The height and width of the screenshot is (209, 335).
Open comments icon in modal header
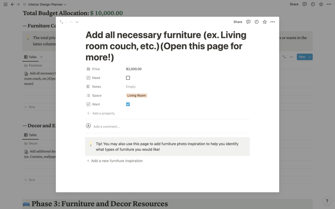[248, 22]
